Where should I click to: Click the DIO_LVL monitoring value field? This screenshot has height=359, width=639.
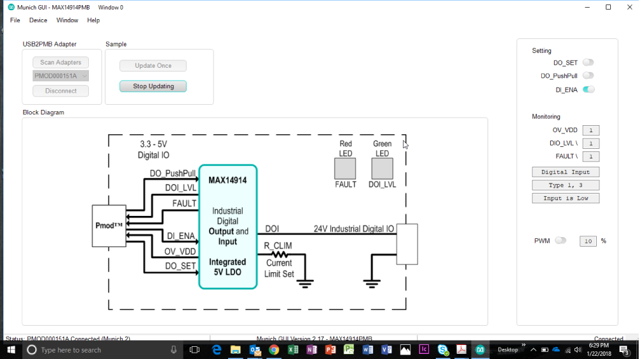pyautogui.click(x=591, y=144)
